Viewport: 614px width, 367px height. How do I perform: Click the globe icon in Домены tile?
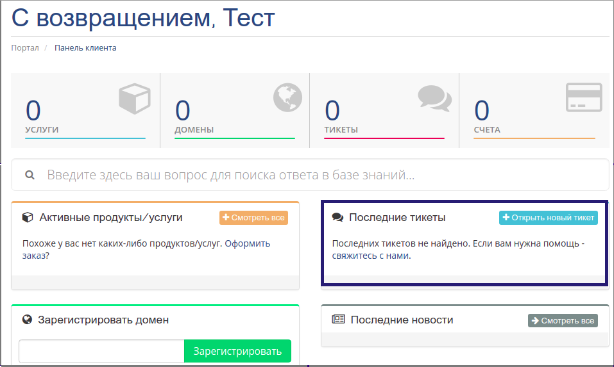(287, 98)
